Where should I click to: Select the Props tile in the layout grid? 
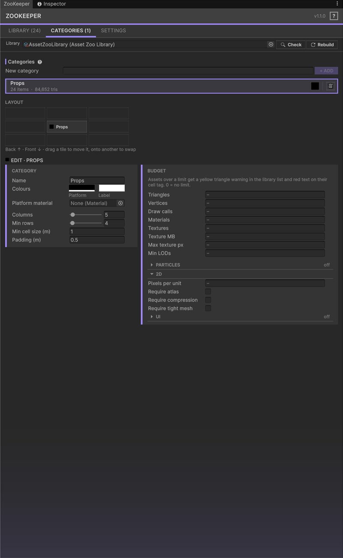coord(67,127)
